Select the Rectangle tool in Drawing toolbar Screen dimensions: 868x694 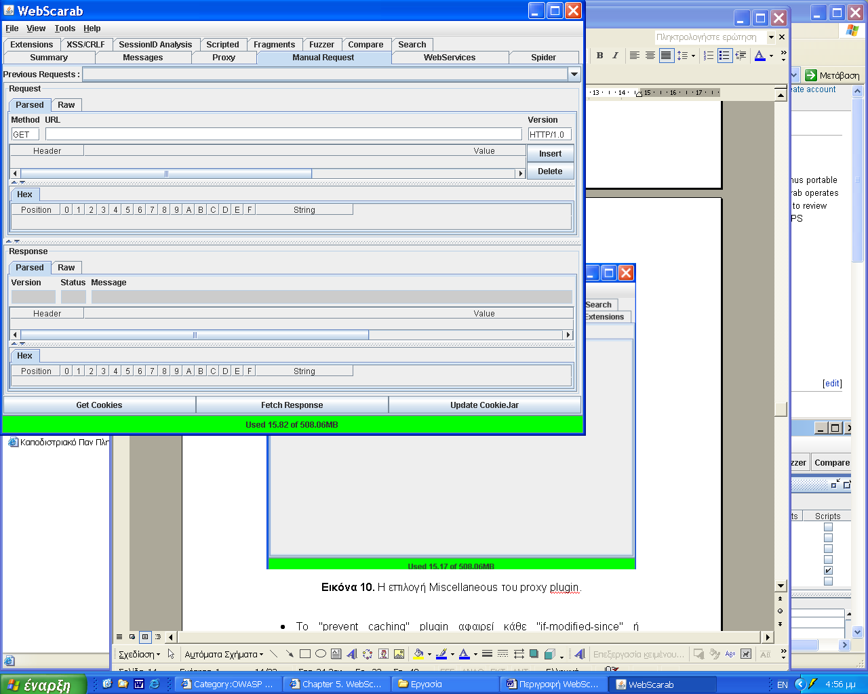pyautogui.click(x=305, y=654)
